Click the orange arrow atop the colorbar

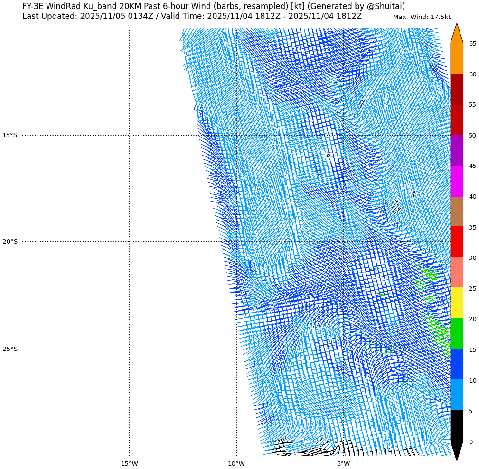click(456, 33)
